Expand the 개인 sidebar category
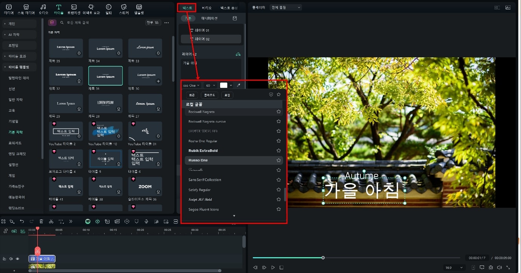 coord(19,23)
